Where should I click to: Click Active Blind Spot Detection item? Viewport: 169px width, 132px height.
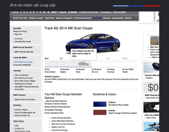(63, 121)
